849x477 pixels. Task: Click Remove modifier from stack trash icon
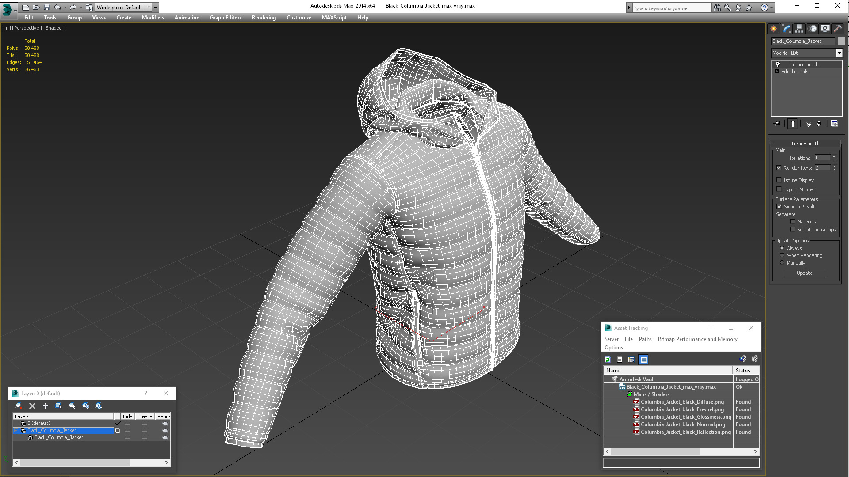(818, 124)
